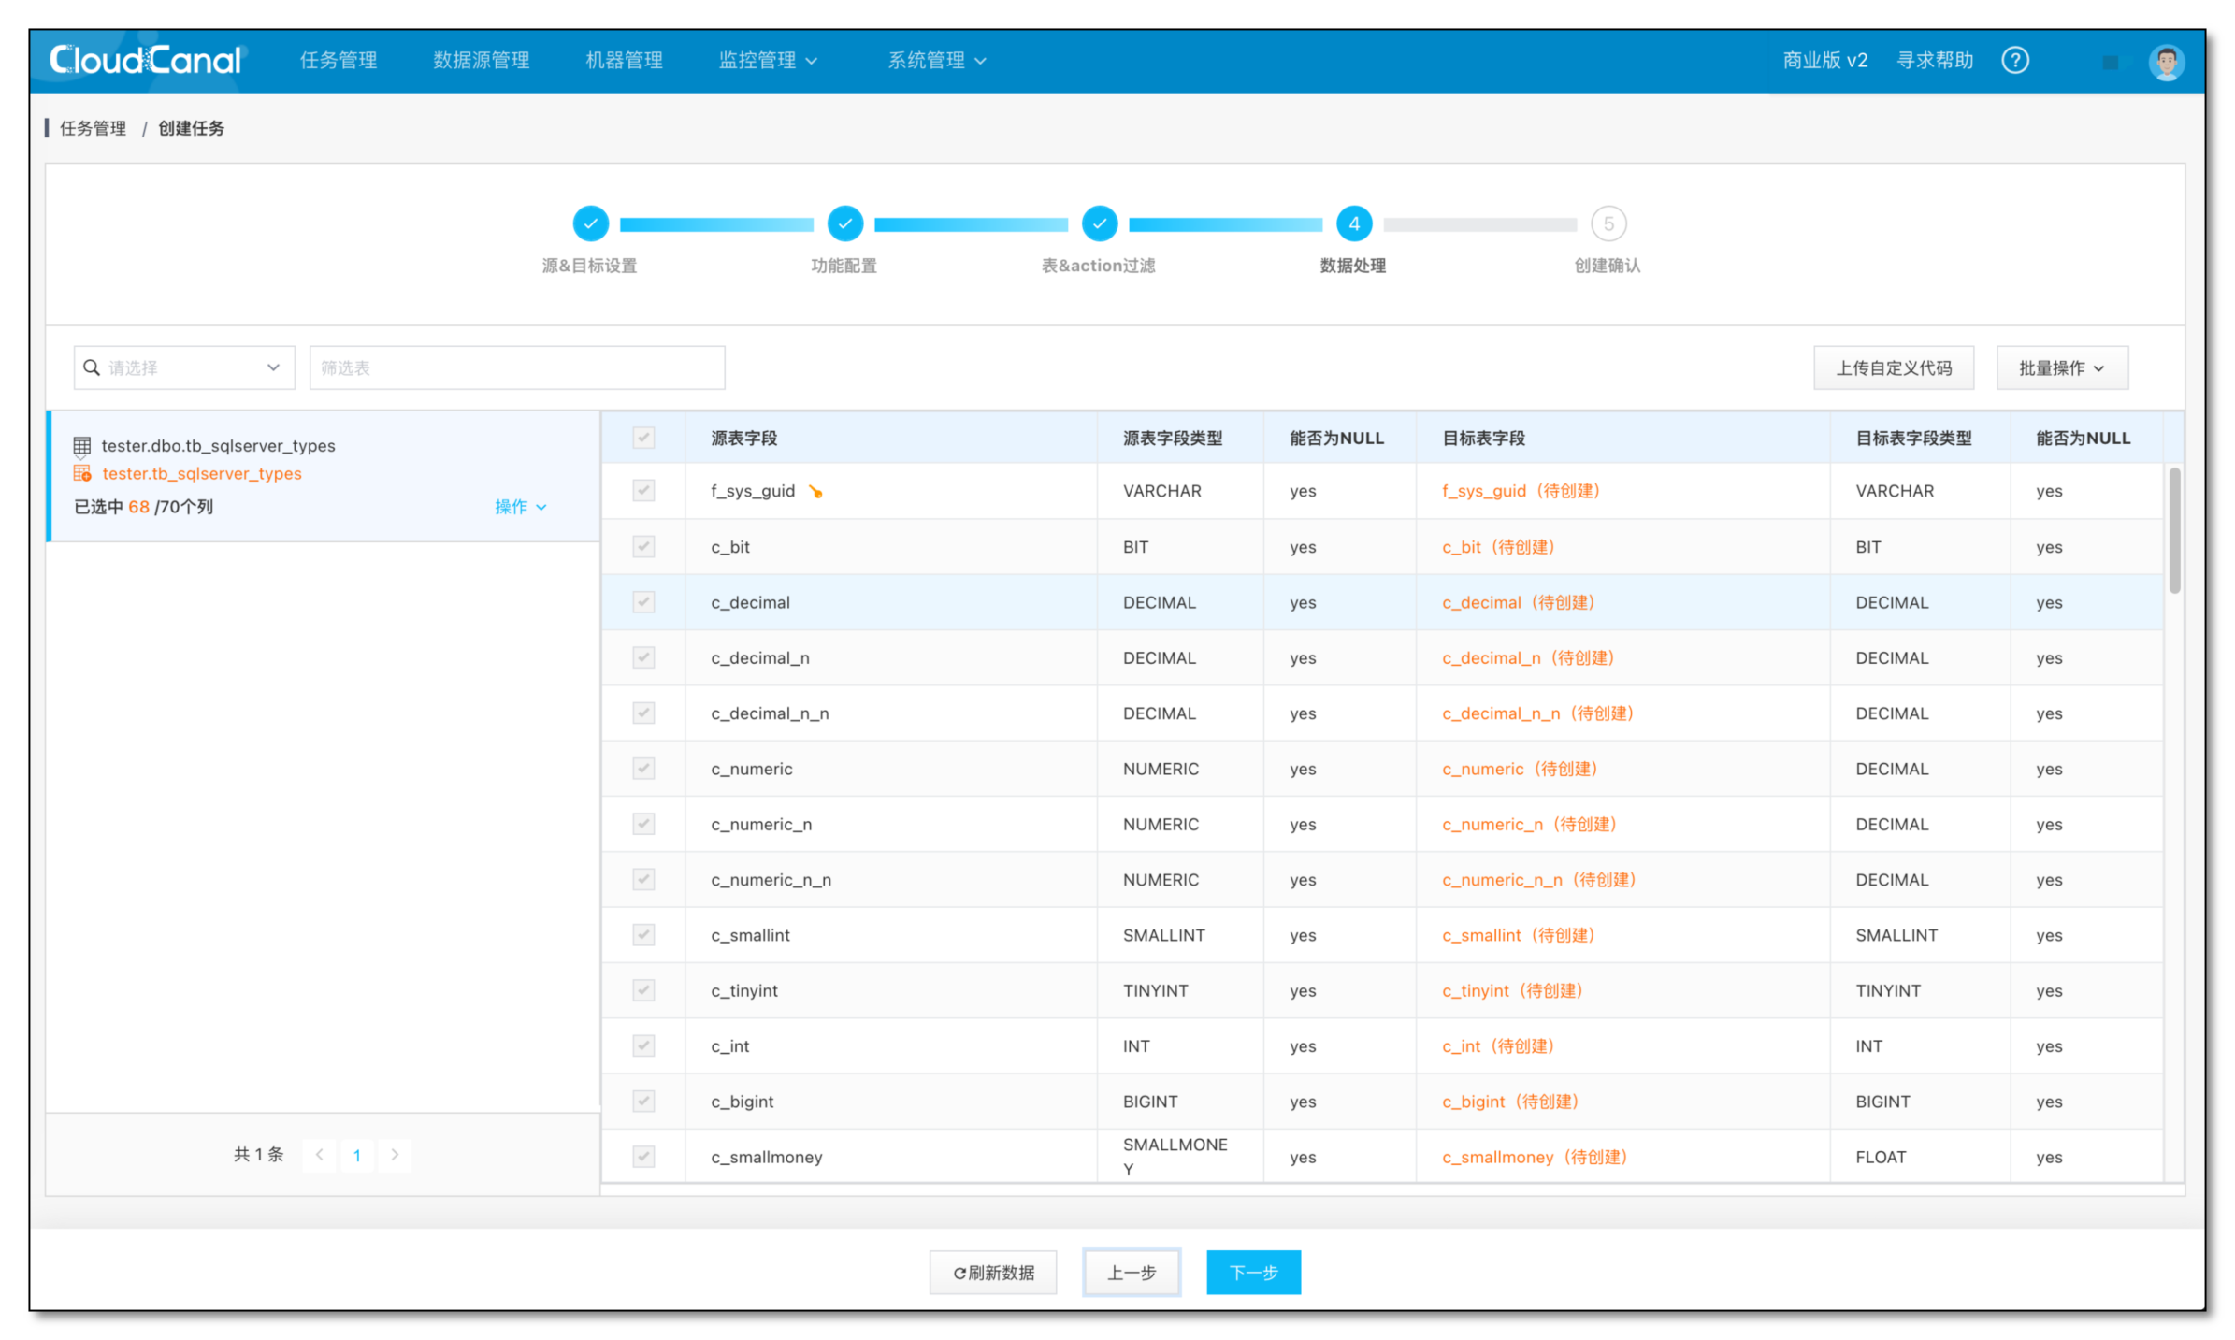Toggle the c_smallint row checkbox
Viewport: 2235px width, 1340px height.
click(x=643, y=935)
